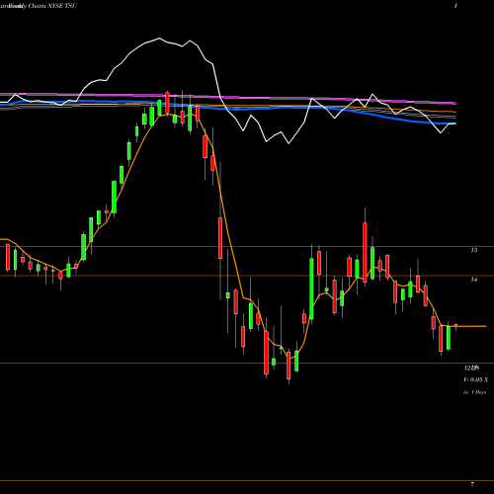
Task: Click the 'V: 0.95 X' volume text
Action: [476, 380]
